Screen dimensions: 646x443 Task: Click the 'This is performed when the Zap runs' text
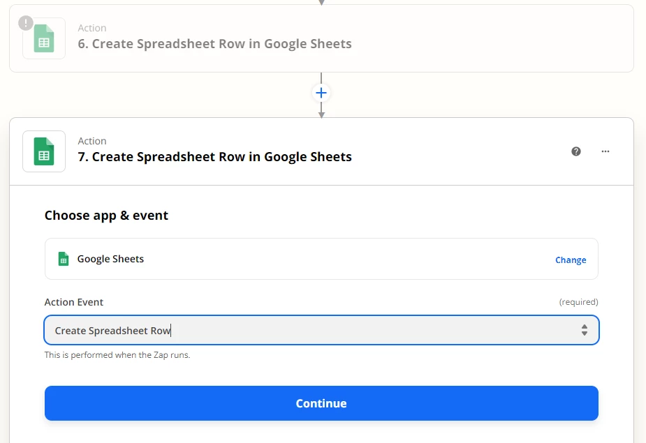point(117,355)
